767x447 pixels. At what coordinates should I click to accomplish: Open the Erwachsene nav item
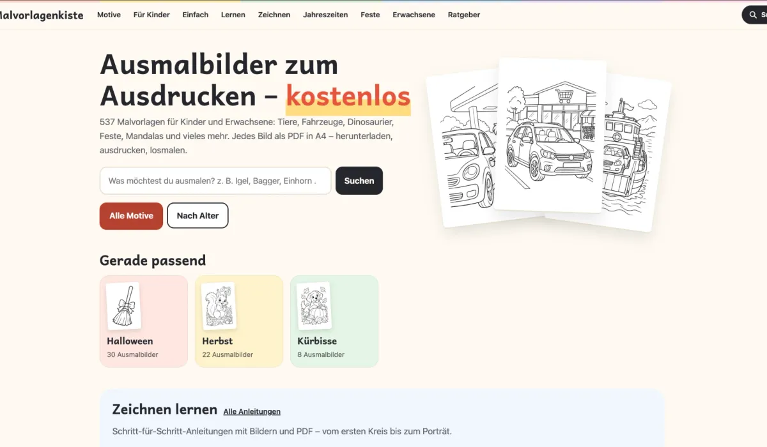(x=414, y=15)
